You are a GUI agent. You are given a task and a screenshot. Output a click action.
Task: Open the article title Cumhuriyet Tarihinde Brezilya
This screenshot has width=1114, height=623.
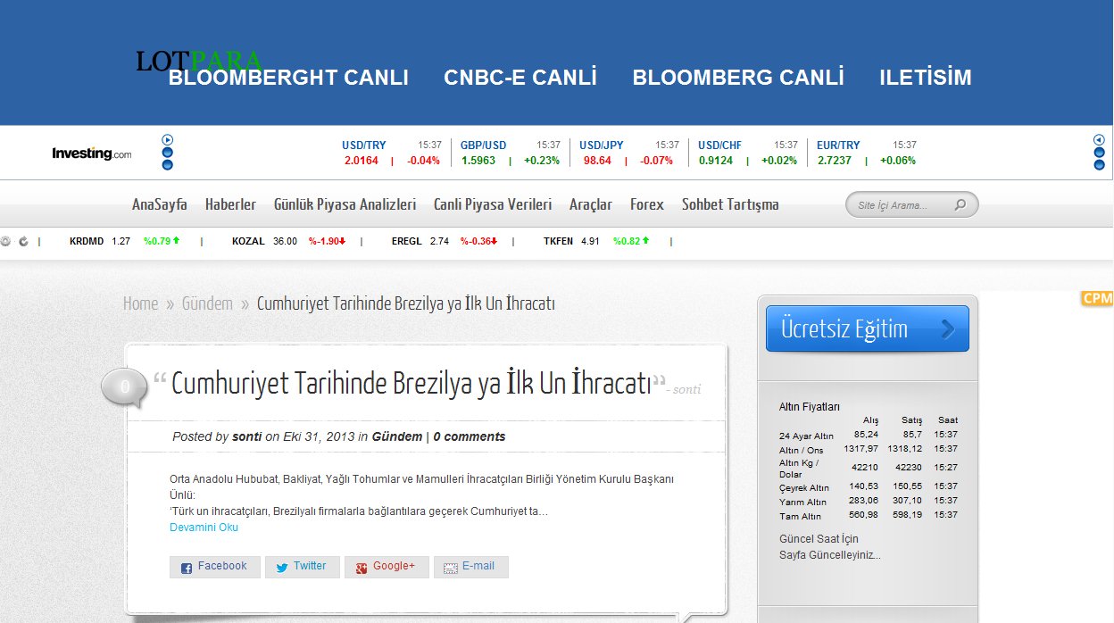(x=412, y=384)
